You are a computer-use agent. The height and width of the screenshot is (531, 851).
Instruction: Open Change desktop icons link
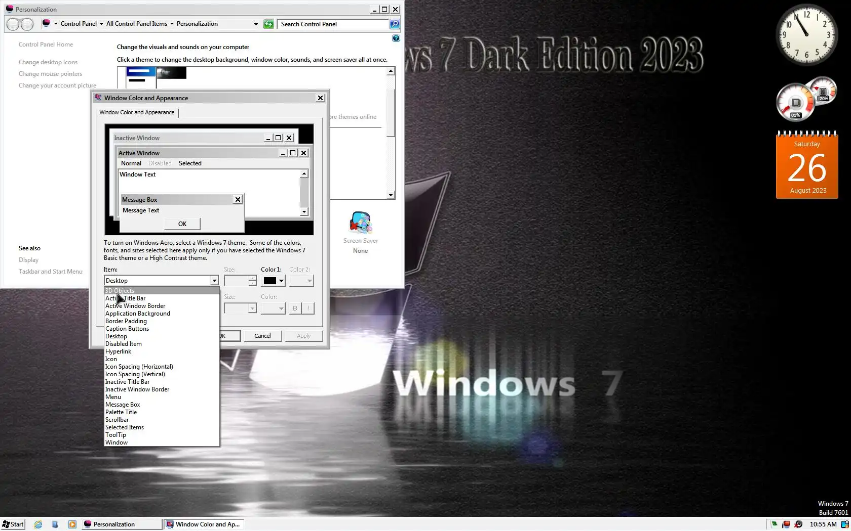[x=48, y=62]
